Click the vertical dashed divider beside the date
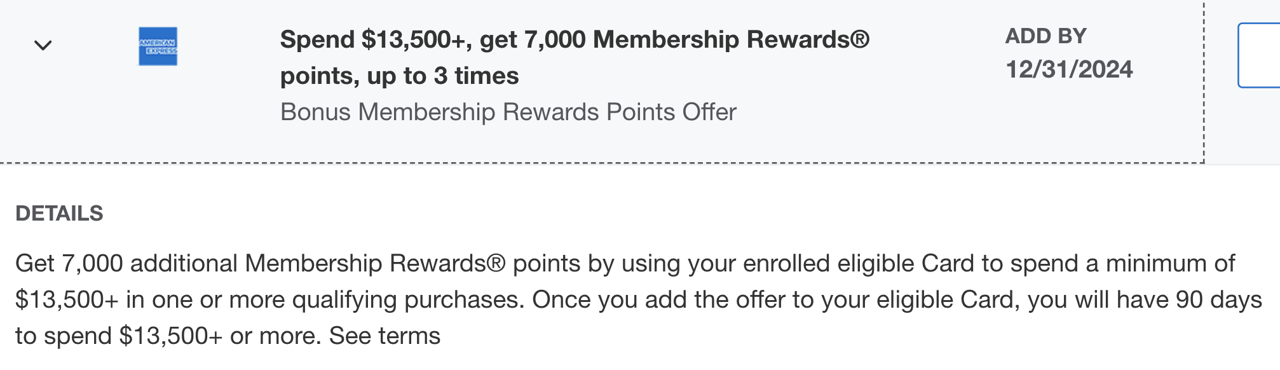 1204,81
